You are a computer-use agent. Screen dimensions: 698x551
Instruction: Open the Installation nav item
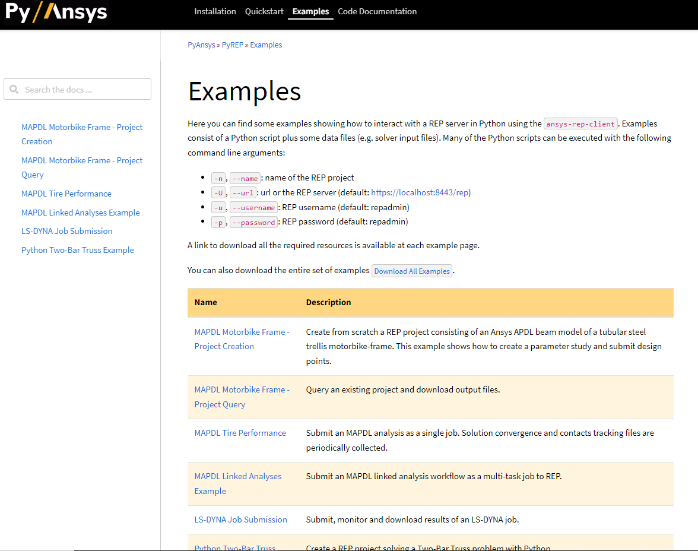click(215, 12)
